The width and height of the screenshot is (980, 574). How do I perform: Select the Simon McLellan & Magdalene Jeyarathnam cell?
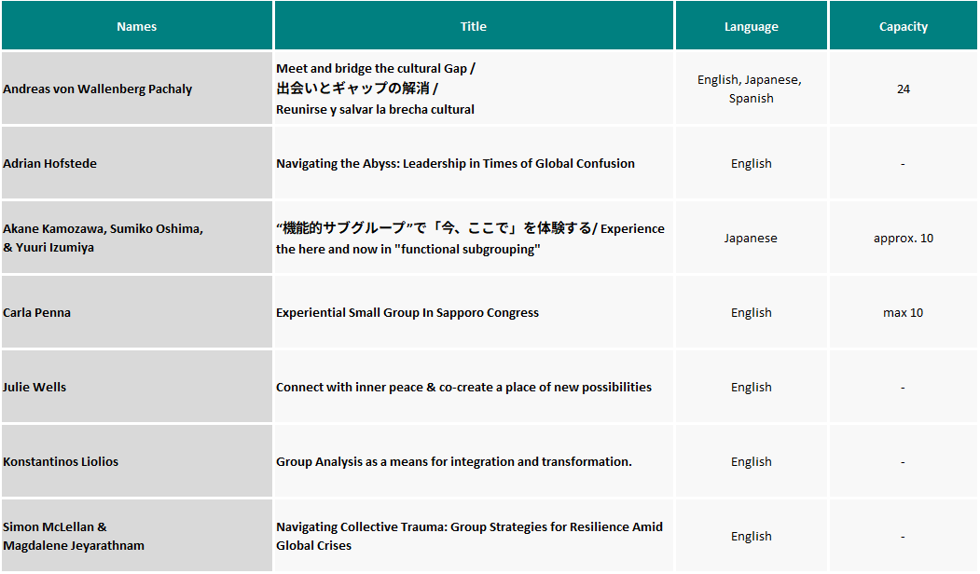[x=137, y=535]
